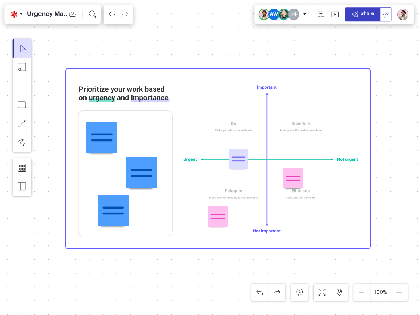Open the 100% zoom level menu
The width and height of the screenshot is (420, 315).
pos(381,292)
